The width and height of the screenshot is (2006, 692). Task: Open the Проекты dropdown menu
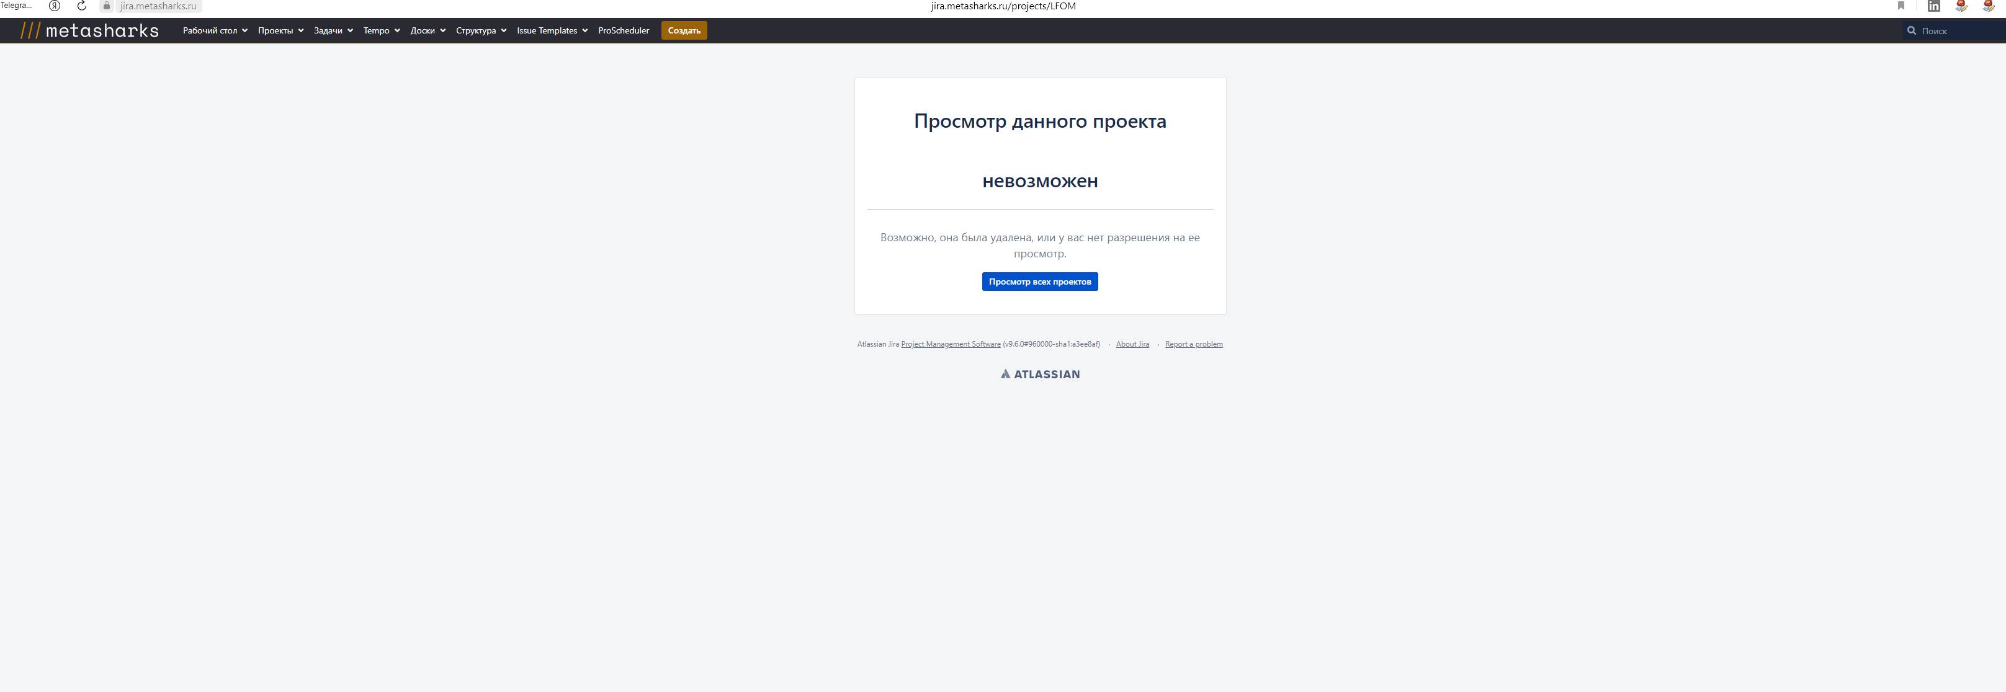pyautogui.click(x=280, y=30)
